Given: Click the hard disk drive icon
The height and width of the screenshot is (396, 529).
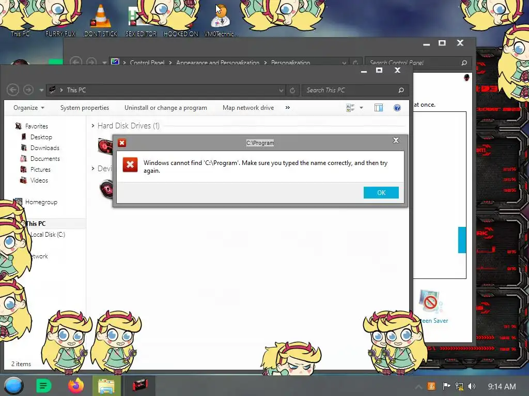Looking at the screenshot, I should (x=105, y=146).
